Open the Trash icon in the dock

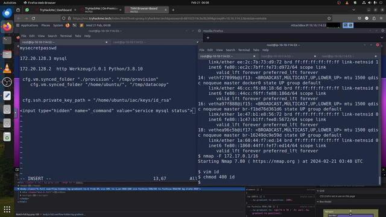coord(7,137)
